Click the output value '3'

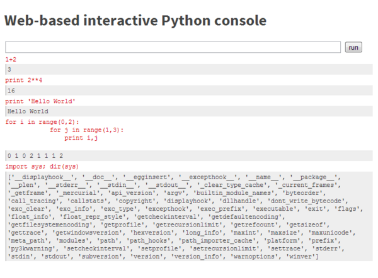tap(9, 70)
